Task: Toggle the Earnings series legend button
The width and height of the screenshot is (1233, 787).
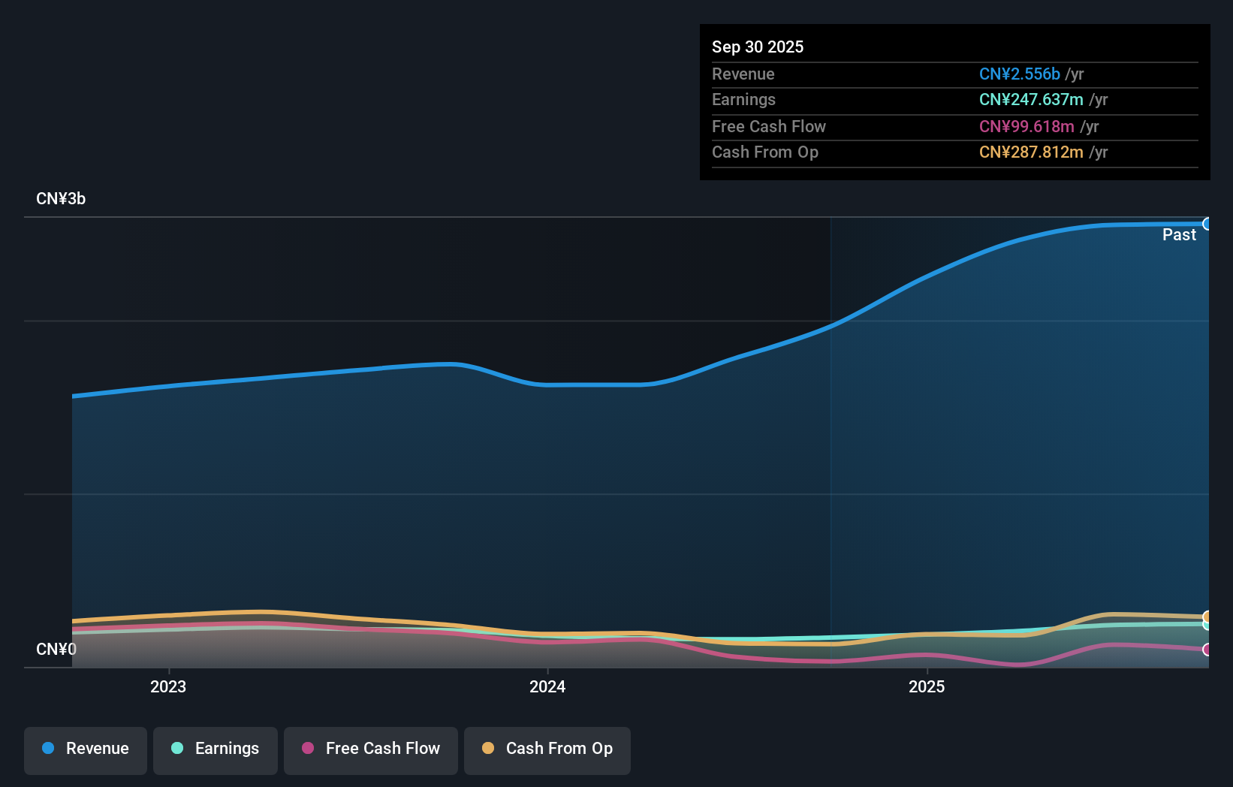Action: (216, 750)
